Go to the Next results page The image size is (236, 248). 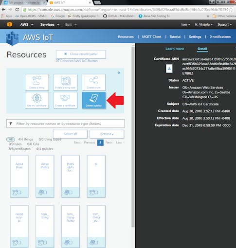point(109,142)
